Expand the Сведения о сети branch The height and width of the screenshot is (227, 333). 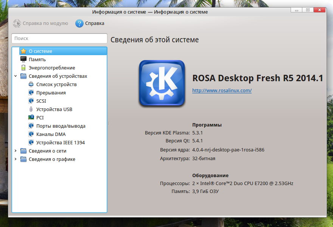coord(16,151)
